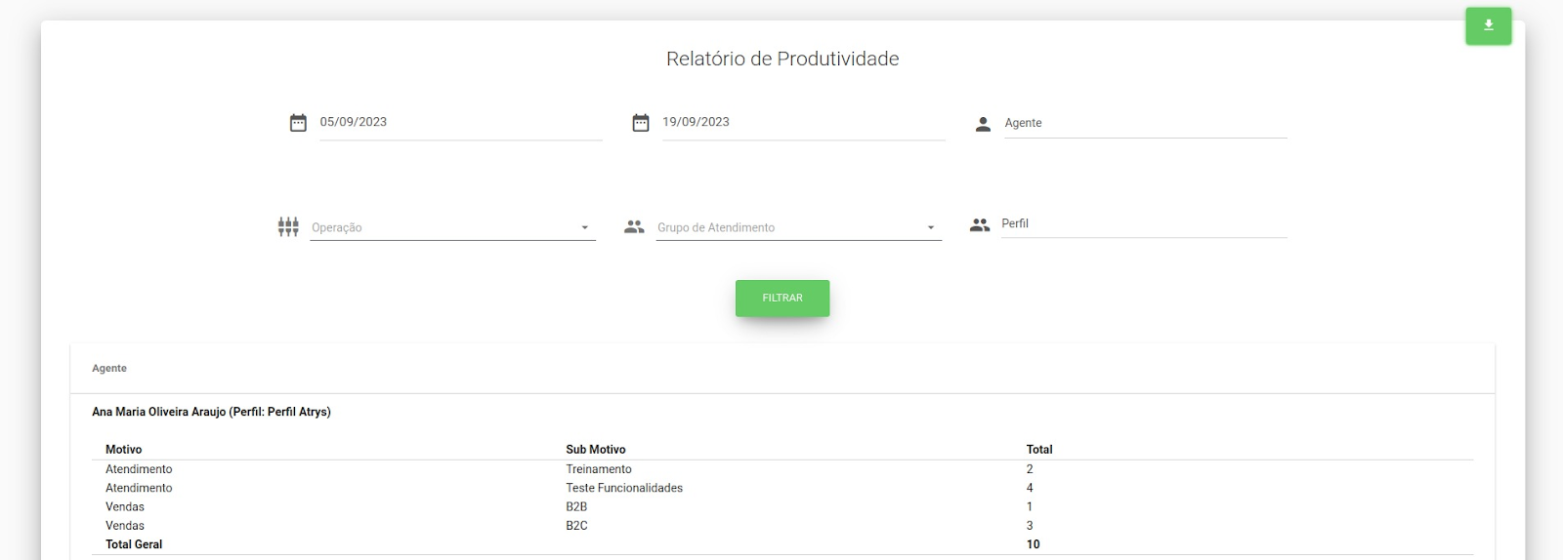Click calendar icon beside 05/09/2023
The height and width of the screenshot is (560, 1563).
click(x=298, y=123)
